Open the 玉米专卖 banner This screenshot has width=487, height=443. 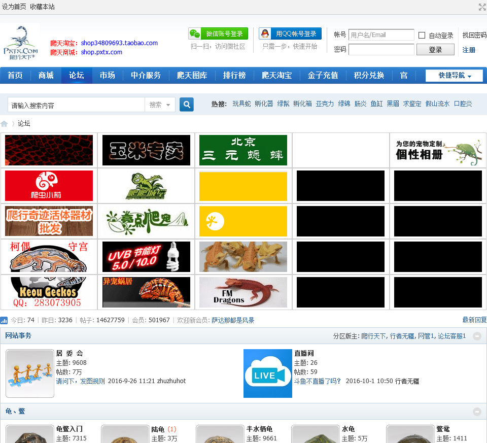(146, 150)
